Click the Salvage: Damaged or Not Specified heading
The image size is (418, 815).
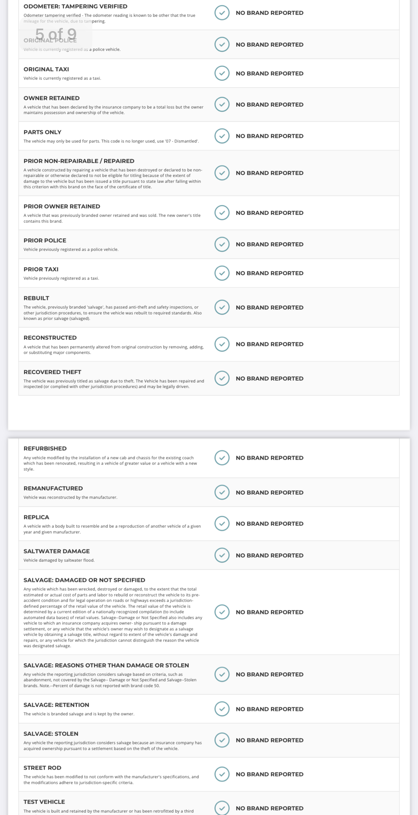pyautogui.click(x=84, y=580)
